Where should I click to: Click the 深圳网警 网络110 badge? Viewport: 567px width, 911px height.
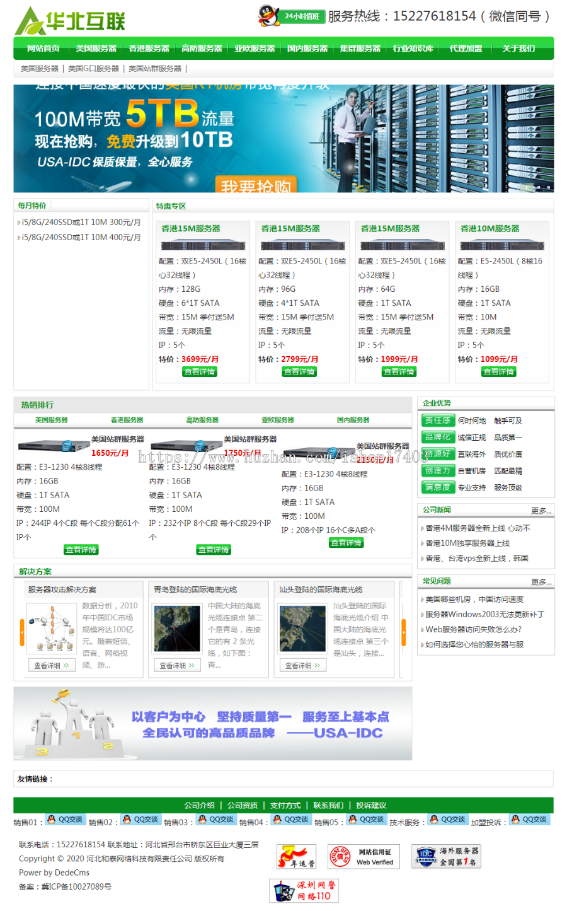pyautogui.click(x=304, y=890)
